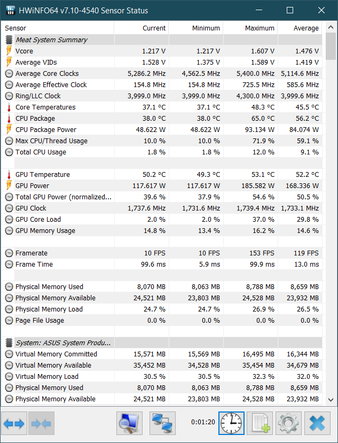This screenshot has height=443, width=338.
Task: Select the GPU Temperature sensor row
Action: click(x=161, y=175)
